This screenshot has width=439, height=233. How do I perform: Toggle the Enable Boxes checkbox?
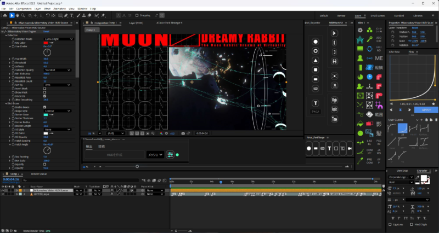click(x=45, y=107)
